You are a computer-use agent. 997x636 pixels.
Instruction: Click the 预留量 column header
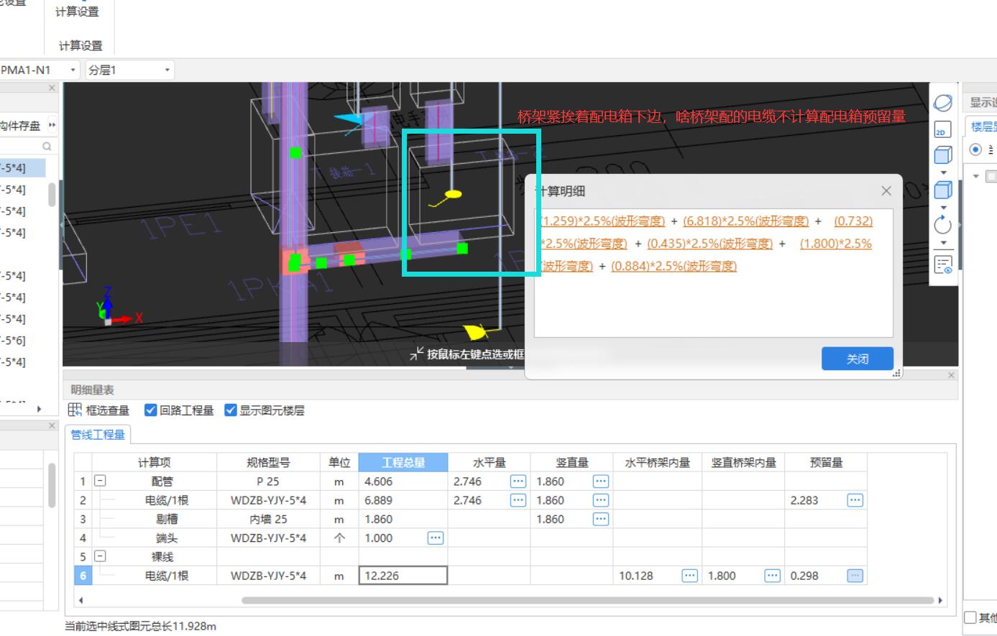(826, 462)
